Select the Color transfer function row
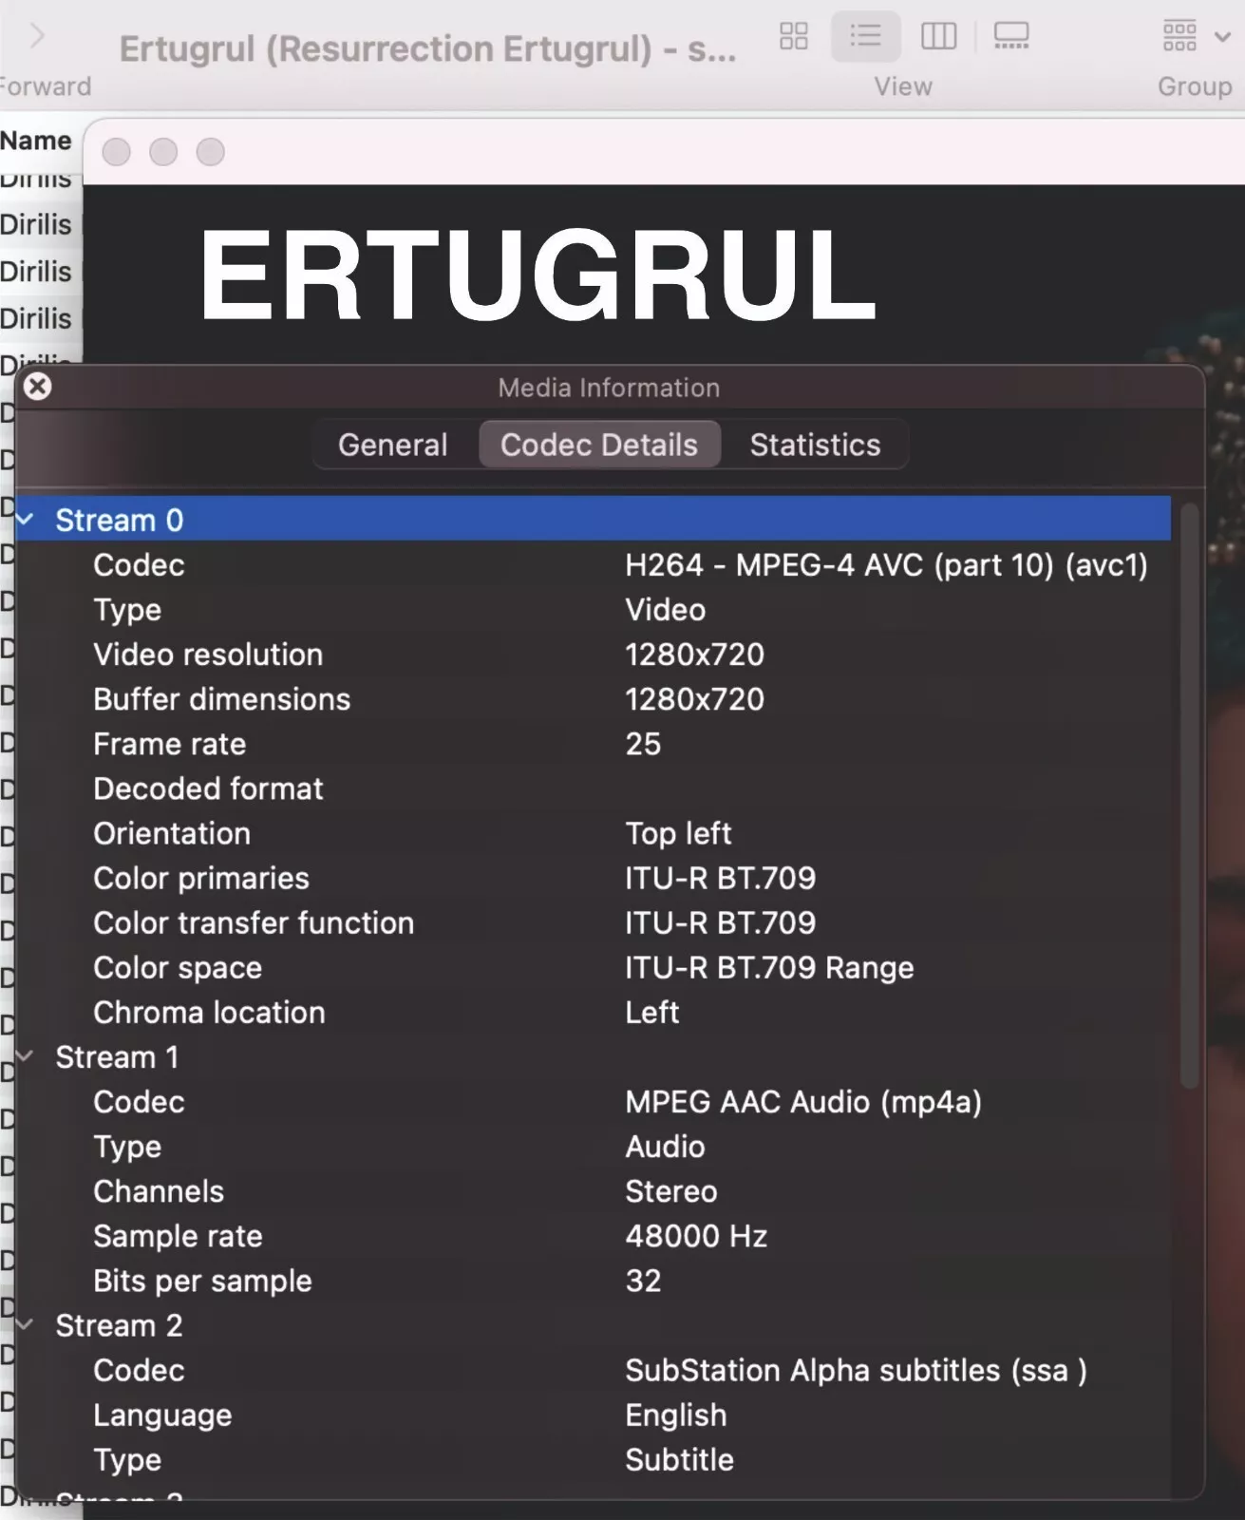This screenshot has height=1520, width=1245. click(x=594, y=922)
